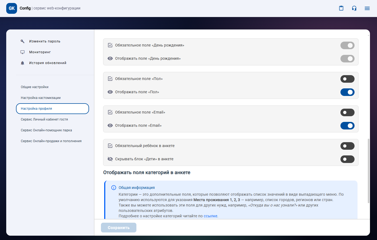The height and width of the screenshot is (240, 377).
Task: Turn on Обязательный ребёнок в анкете switch
Action: [x=347, y=146]
